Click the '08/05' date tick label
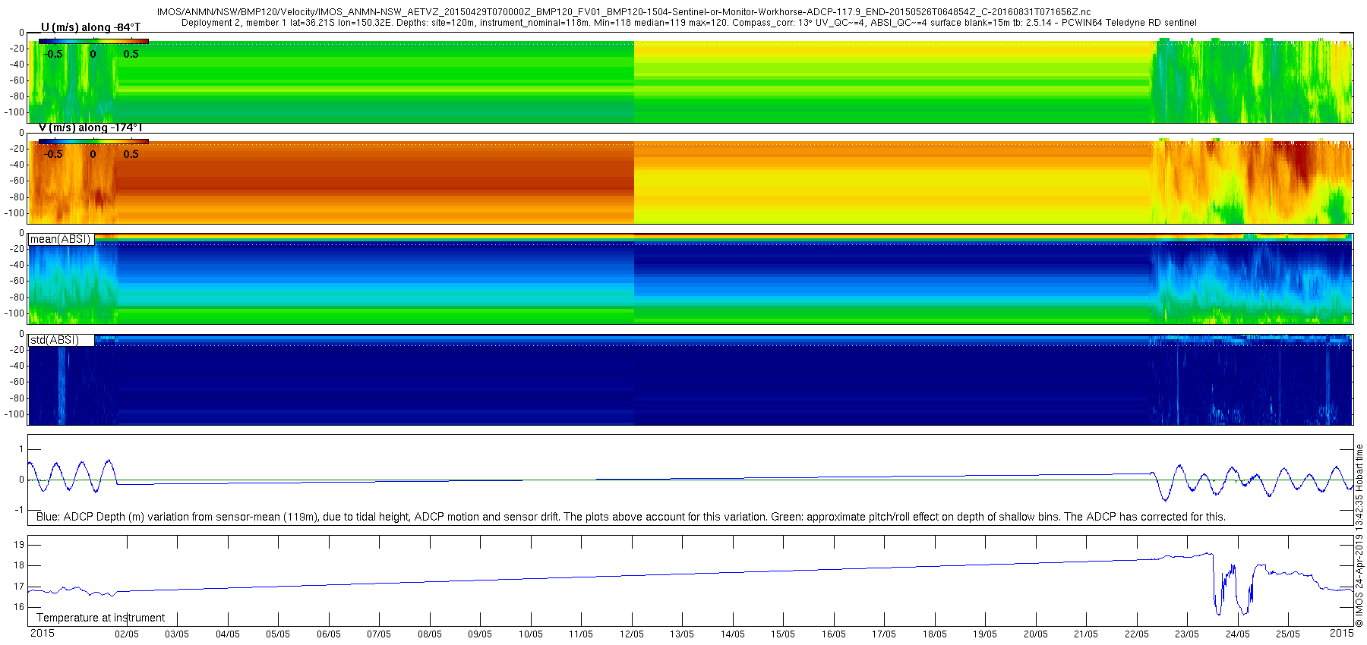The width and height of the screenshot is (1367, 645). (430, 634)
